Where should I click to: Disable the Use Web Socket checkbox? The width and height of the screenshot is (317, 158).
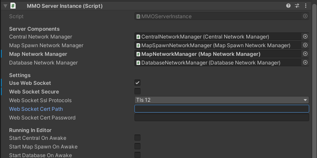[137, 83]
